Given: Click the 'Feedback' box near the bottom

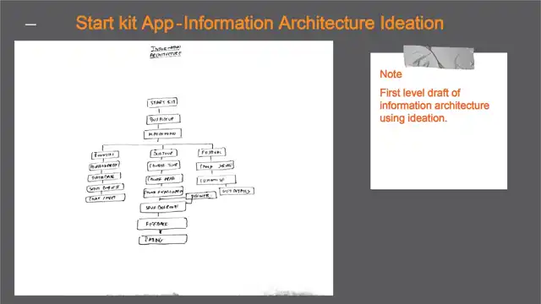Looking at the screenshot, I should pos(162,224).
